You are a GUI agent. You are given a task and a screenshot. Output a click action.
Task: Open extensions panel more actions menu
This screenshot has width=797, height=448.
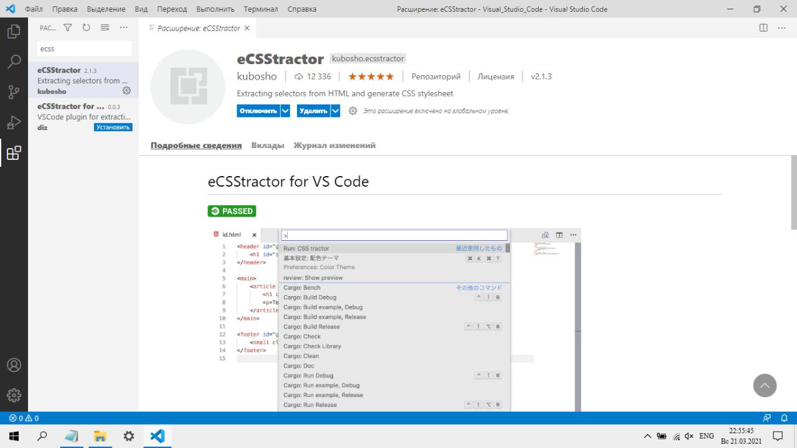pos(123,28)
